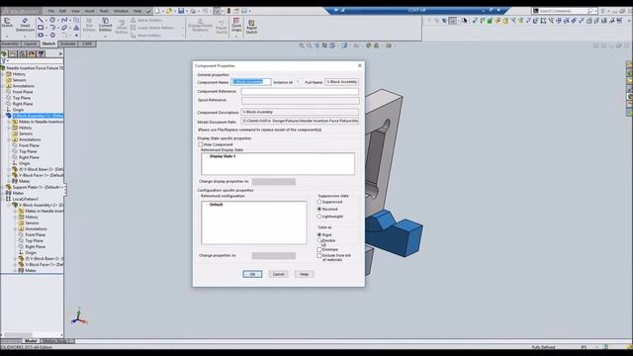Select the Rigid solve option

pos(319,234)
